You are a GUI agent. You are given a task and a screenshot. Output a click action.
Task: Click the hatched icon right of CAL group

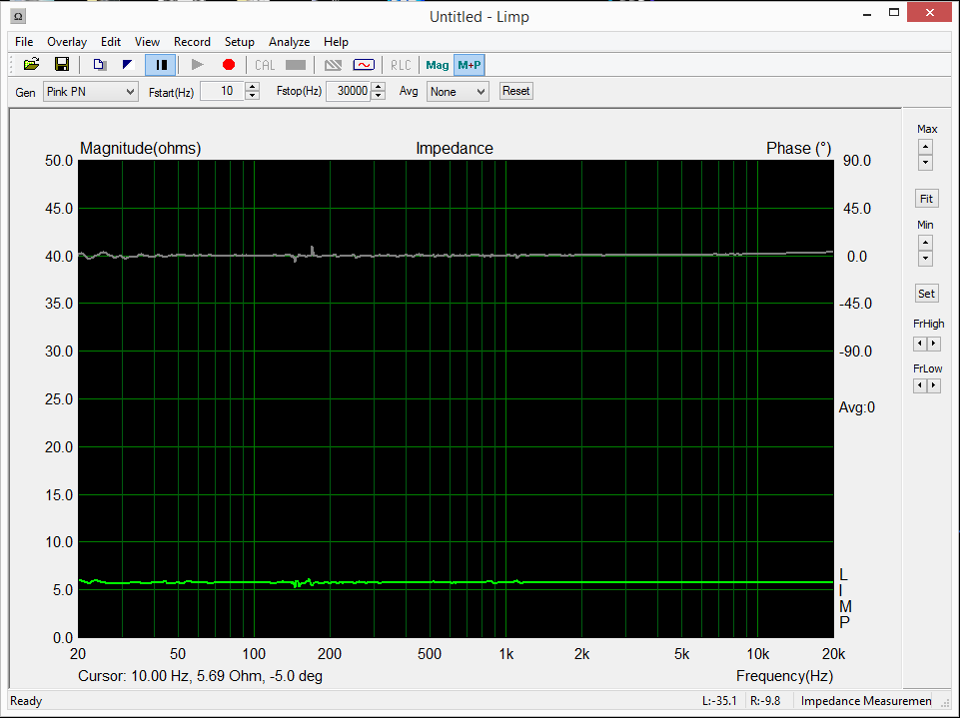coord(334,65)
